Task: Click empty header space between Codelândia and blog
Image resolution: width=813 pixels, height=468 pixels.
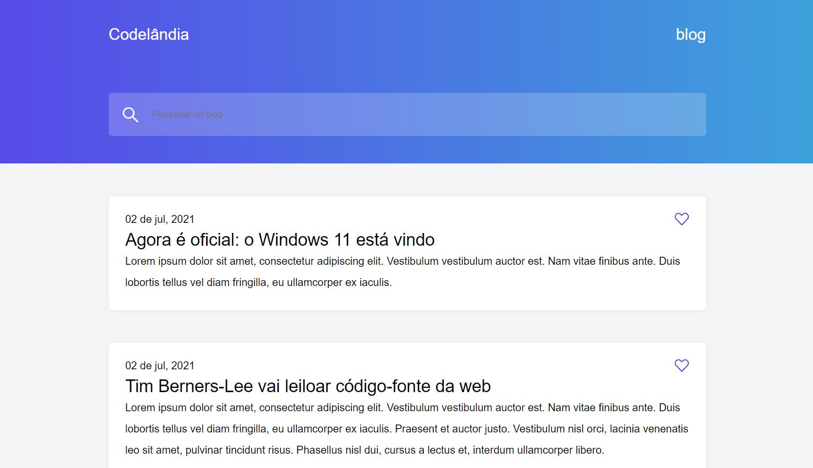Action: click(x=425, y=34)
